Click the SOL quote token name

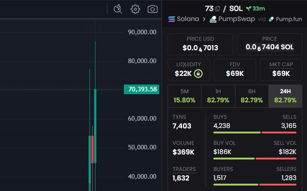(236, 9)
